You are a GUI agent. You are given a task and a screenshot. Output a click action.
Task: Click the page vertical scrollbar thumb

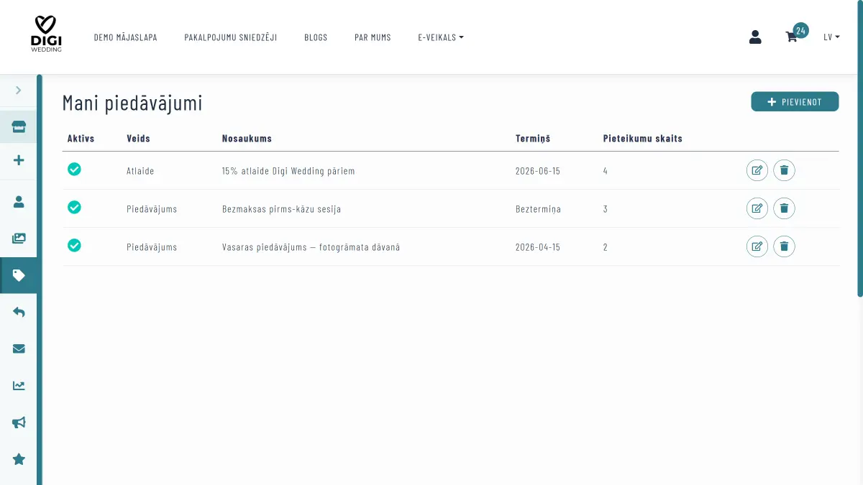click(x=860, y=148)
